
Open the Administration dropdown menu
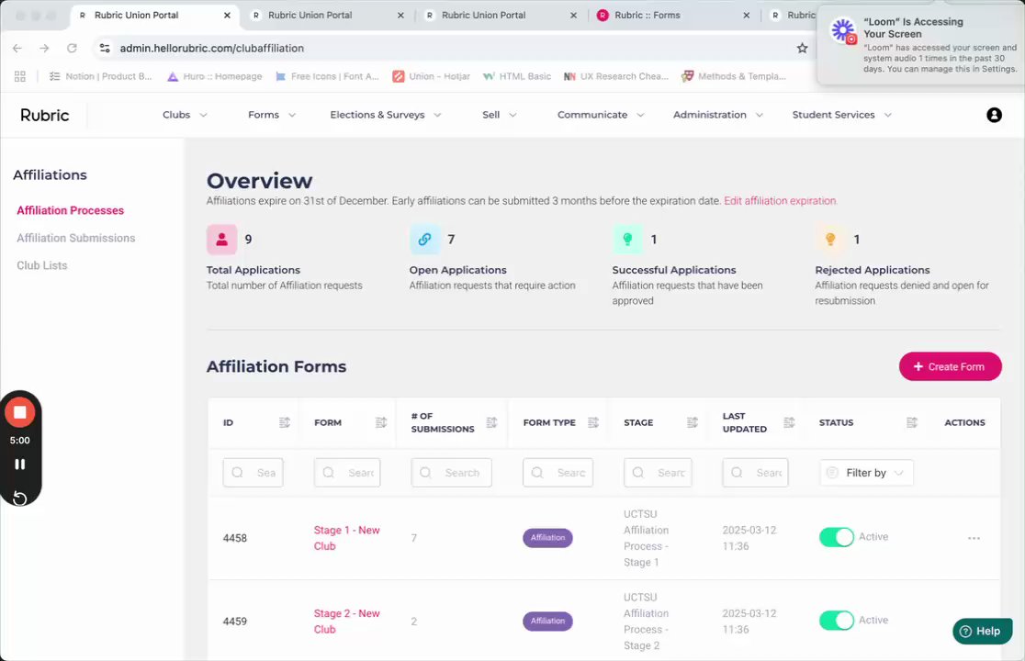717,115
